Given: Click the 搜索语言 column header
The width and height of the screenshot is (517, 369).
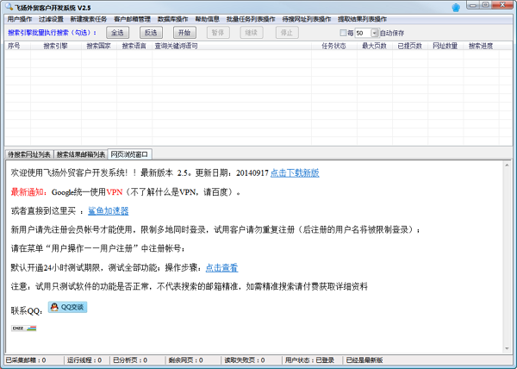Looking at the screenshot, I should pos(134,46).
